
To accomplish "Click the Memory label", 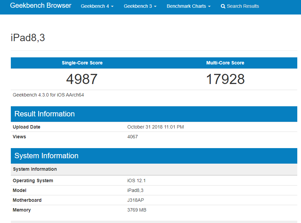I will click(22, 210).
